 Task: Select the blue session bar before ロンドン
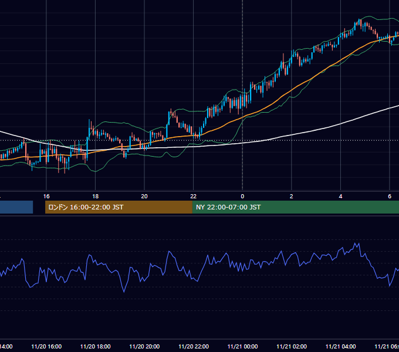pyautogui.click(x=16, y=207)
